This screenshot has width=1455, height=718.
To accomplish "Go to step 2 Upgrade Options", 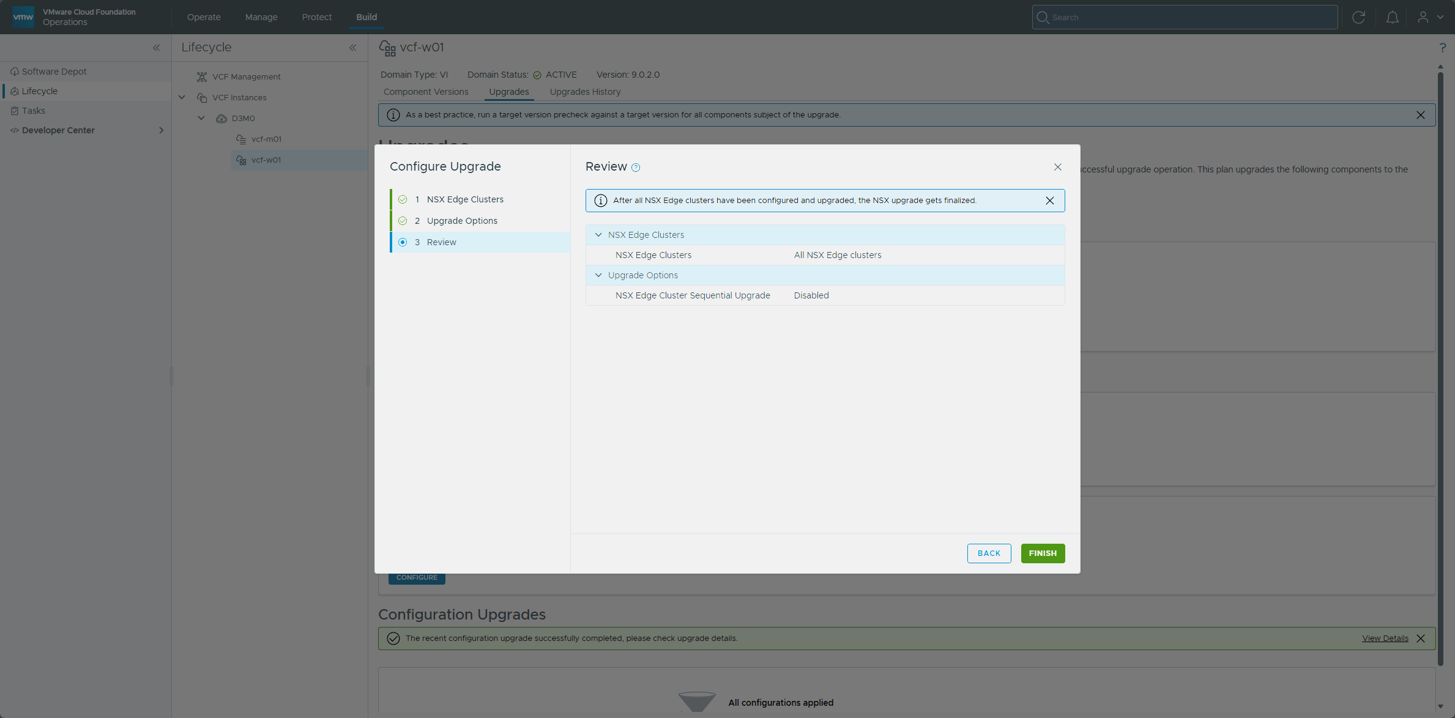I will coord(480,221).
